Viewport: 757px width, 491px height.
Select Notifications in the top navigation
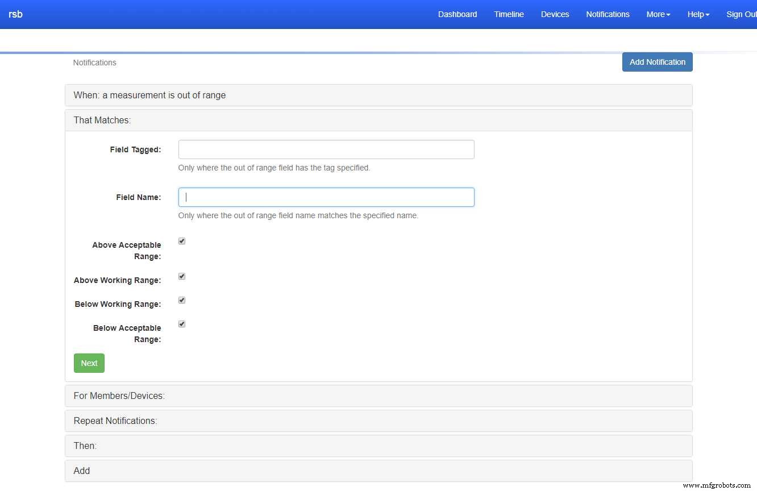608,14
